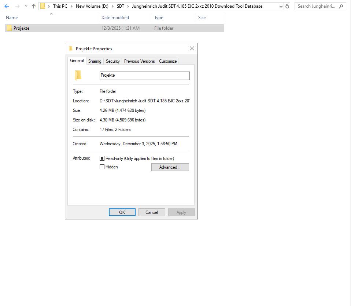The image size is (351, 306).
Task: Sort by Size column header
Action: (202, 18)
